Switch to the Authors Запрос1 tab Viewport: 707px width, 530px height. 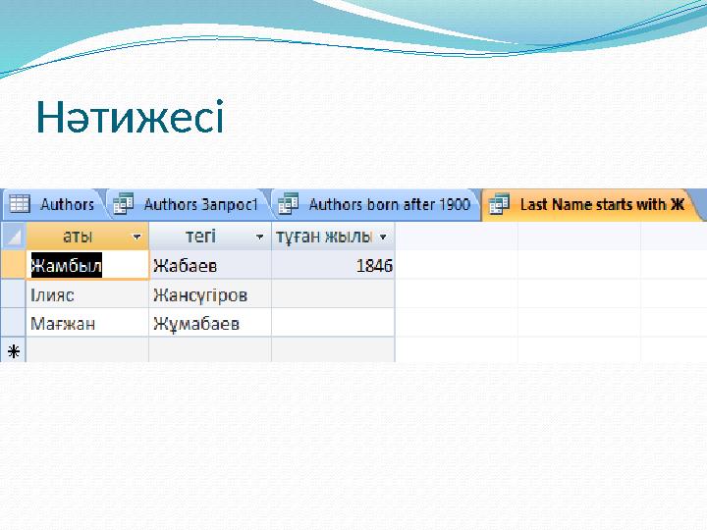[189, 204]
